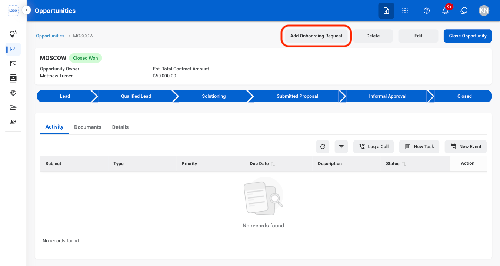Image resolution: width=500 pixels, height=266 pixels.
Task: Click the add user sidebar icon
Action: point(13,122)
